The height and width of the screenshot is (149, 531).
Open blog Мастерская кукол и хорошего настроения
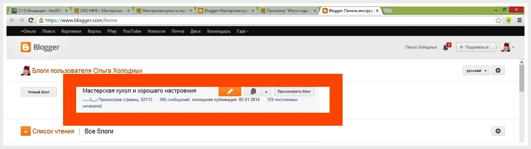139,91
